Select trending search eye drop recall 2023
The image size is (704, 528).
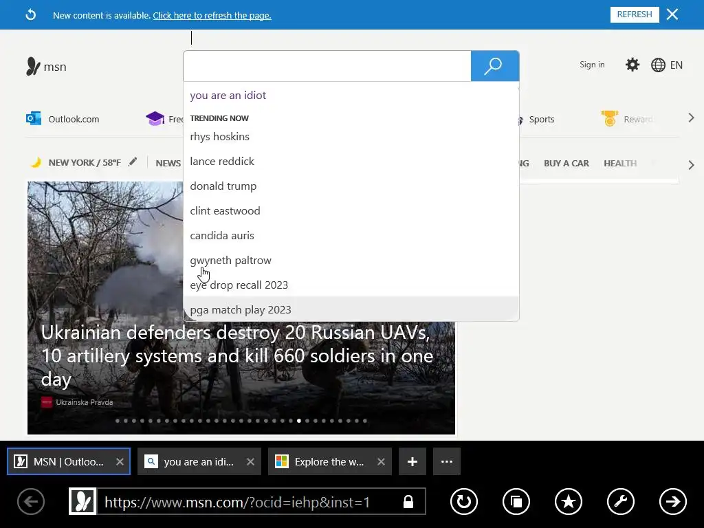click(351, 285)
